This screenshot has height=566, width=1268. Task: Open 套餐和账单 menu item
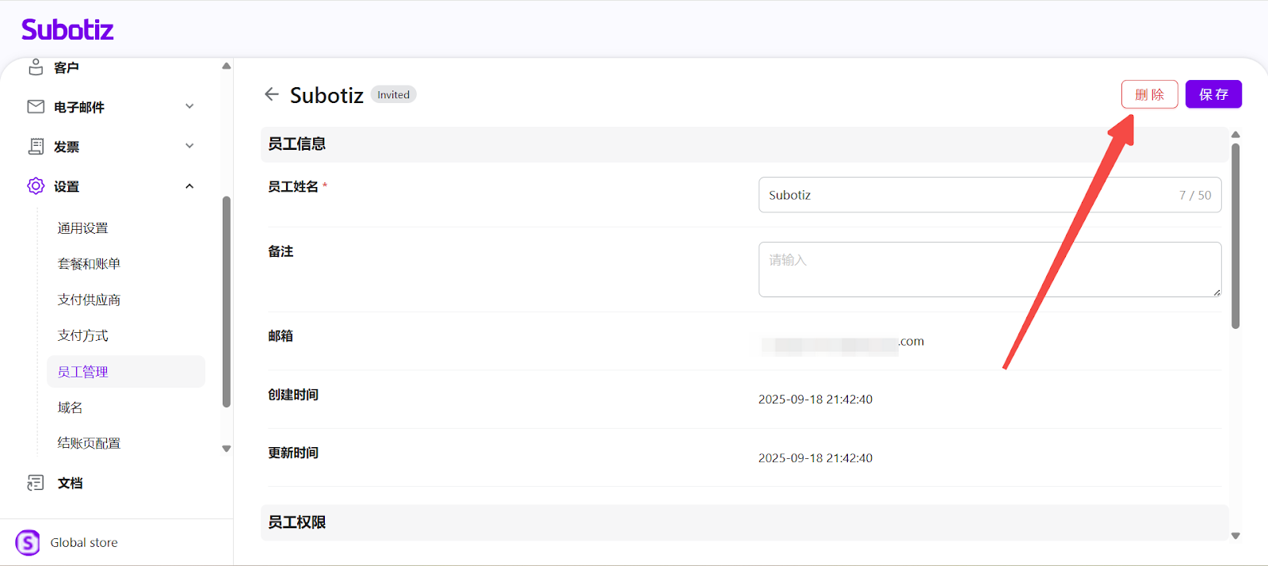(89, 264)
